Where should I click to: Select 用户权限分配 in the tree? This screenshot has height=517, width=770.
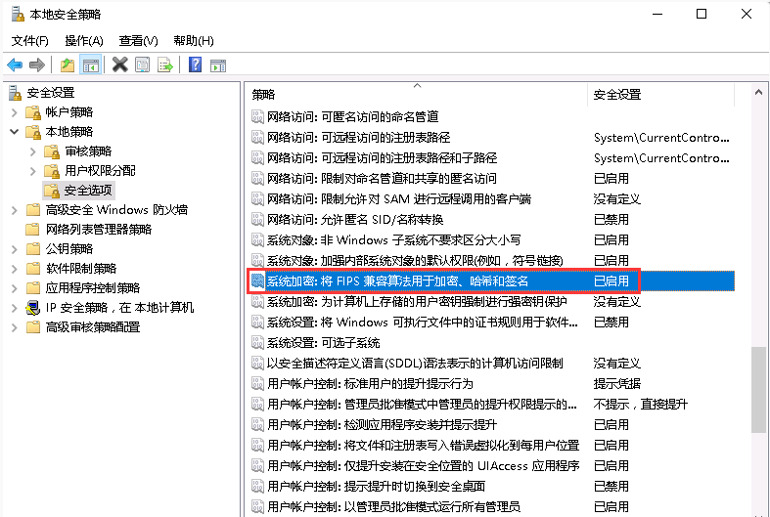[x=100, y=171]
